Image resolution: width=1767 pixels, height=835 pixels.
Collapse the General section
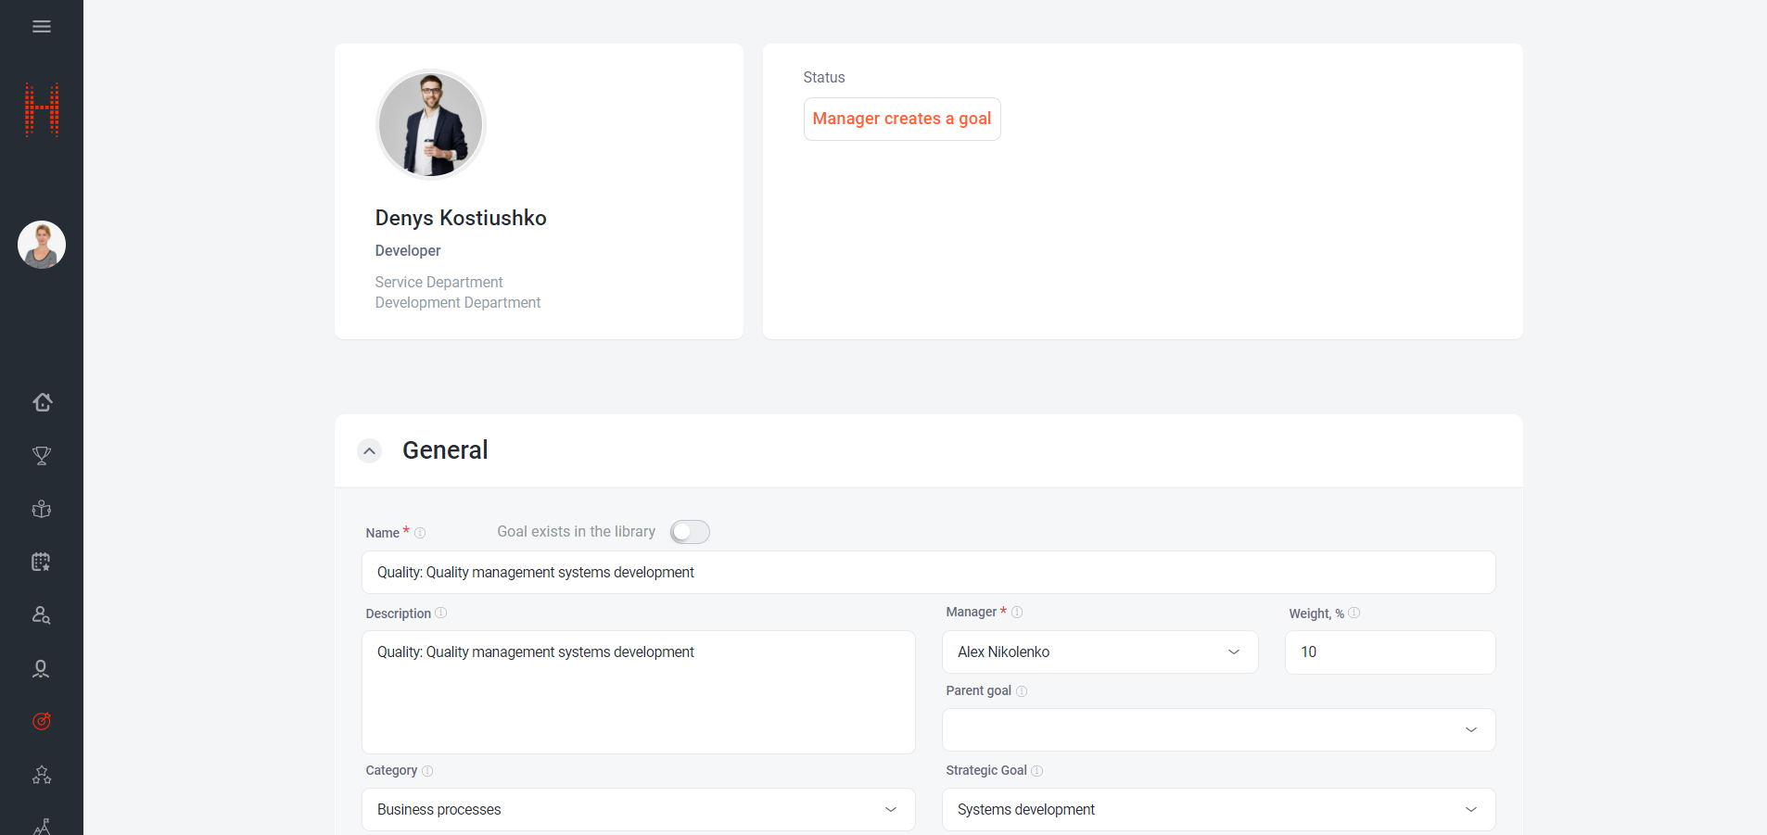coord(370,451)
